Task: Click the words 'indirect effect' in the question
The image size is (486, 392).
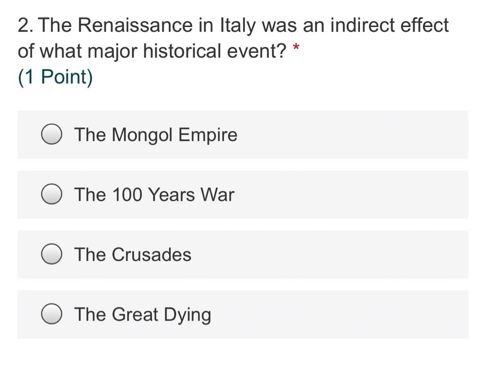Action: pos(390,26)
